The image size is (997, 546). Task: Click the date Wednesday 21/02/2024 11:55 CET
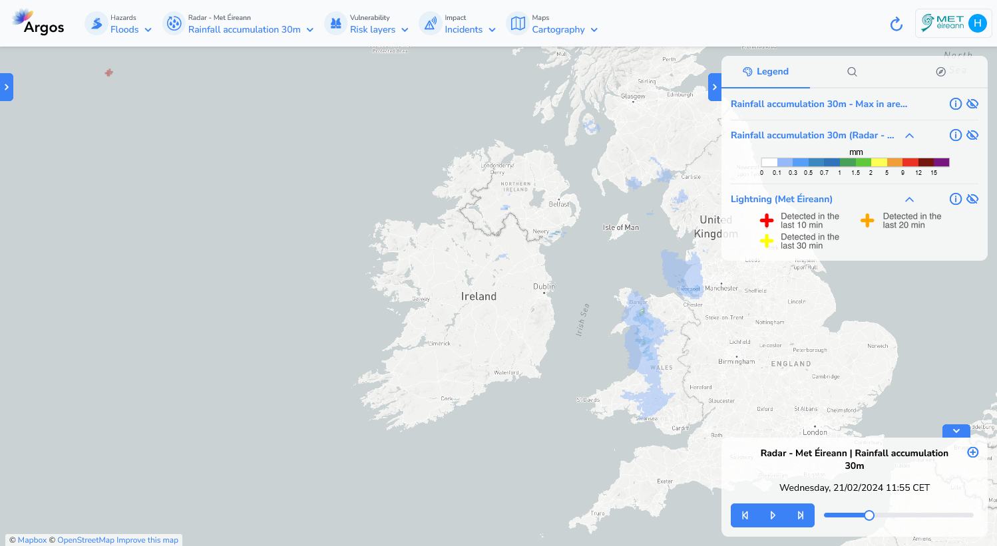[855, 487]
